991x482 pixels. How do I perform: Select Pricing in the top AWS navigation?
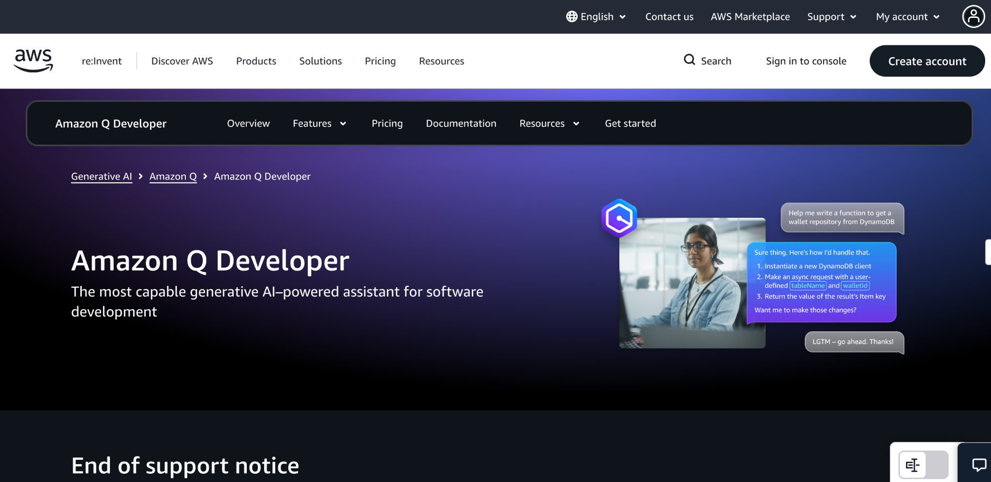(380, 61)
